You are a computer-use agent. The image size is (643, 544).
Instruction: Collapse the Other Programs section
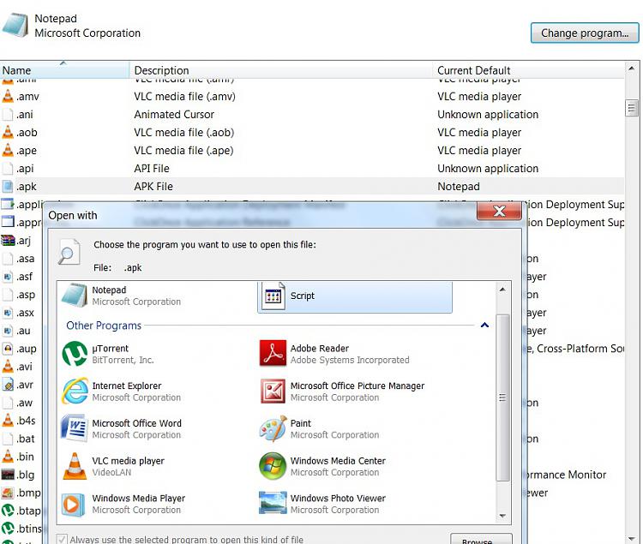484,326
